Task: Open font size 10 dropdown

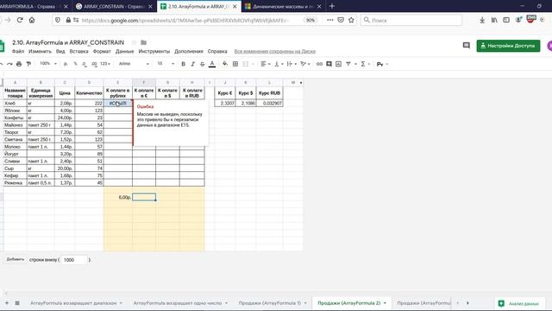Action: 166,64
